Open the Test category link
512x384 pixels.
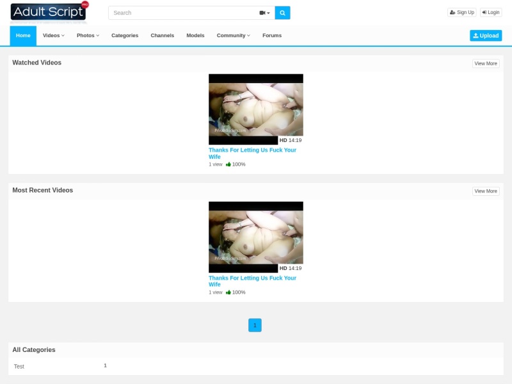[19, 366]
